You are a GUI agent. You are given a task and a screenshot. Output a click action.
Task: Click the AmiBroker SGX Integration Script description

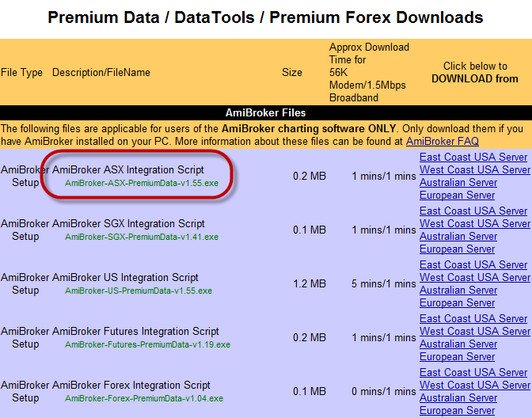pos(128,223)
